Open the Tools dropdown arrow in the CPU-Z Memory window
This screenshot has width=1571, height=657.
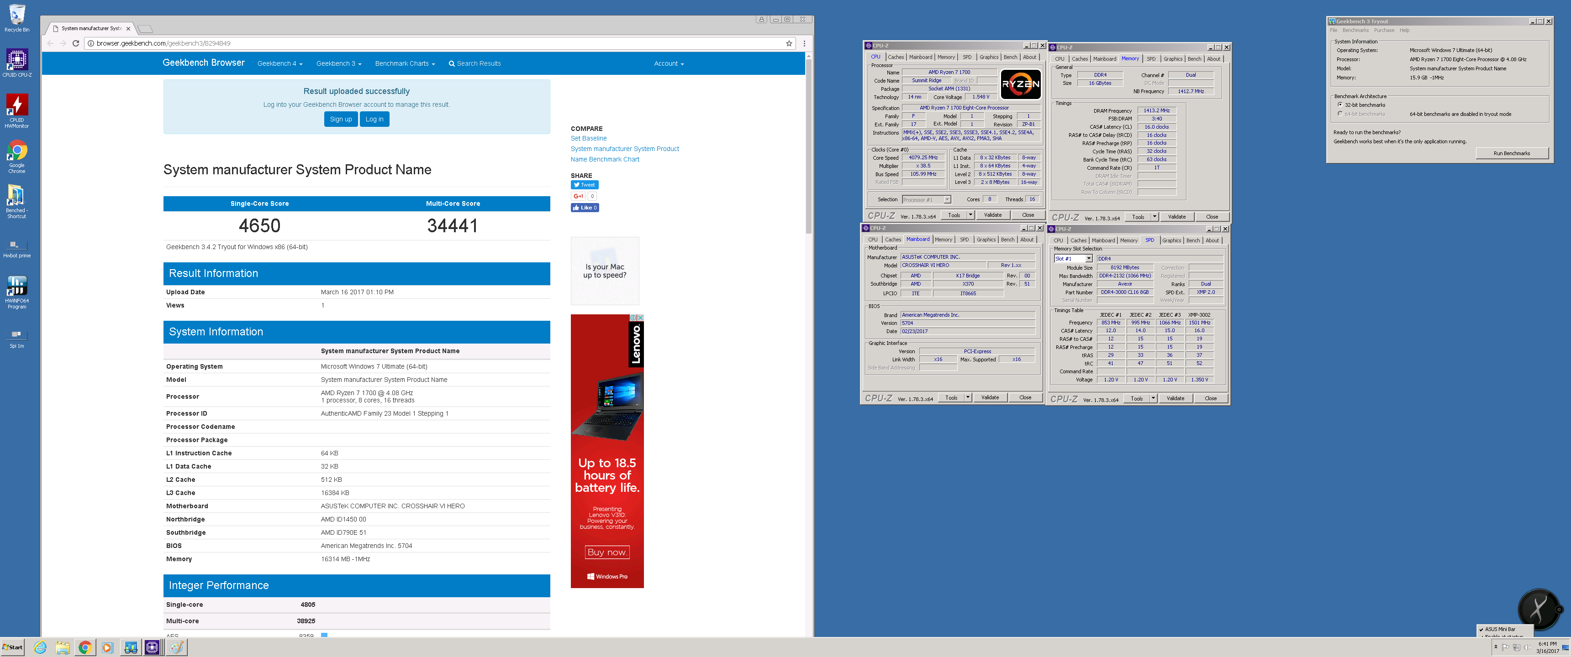1154,216
